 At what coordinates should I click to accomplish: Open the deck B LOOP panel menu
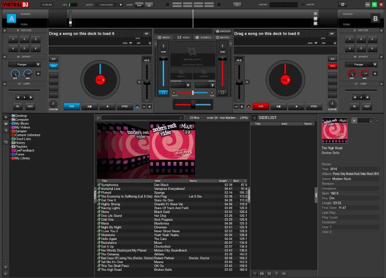tap(381, 84)
